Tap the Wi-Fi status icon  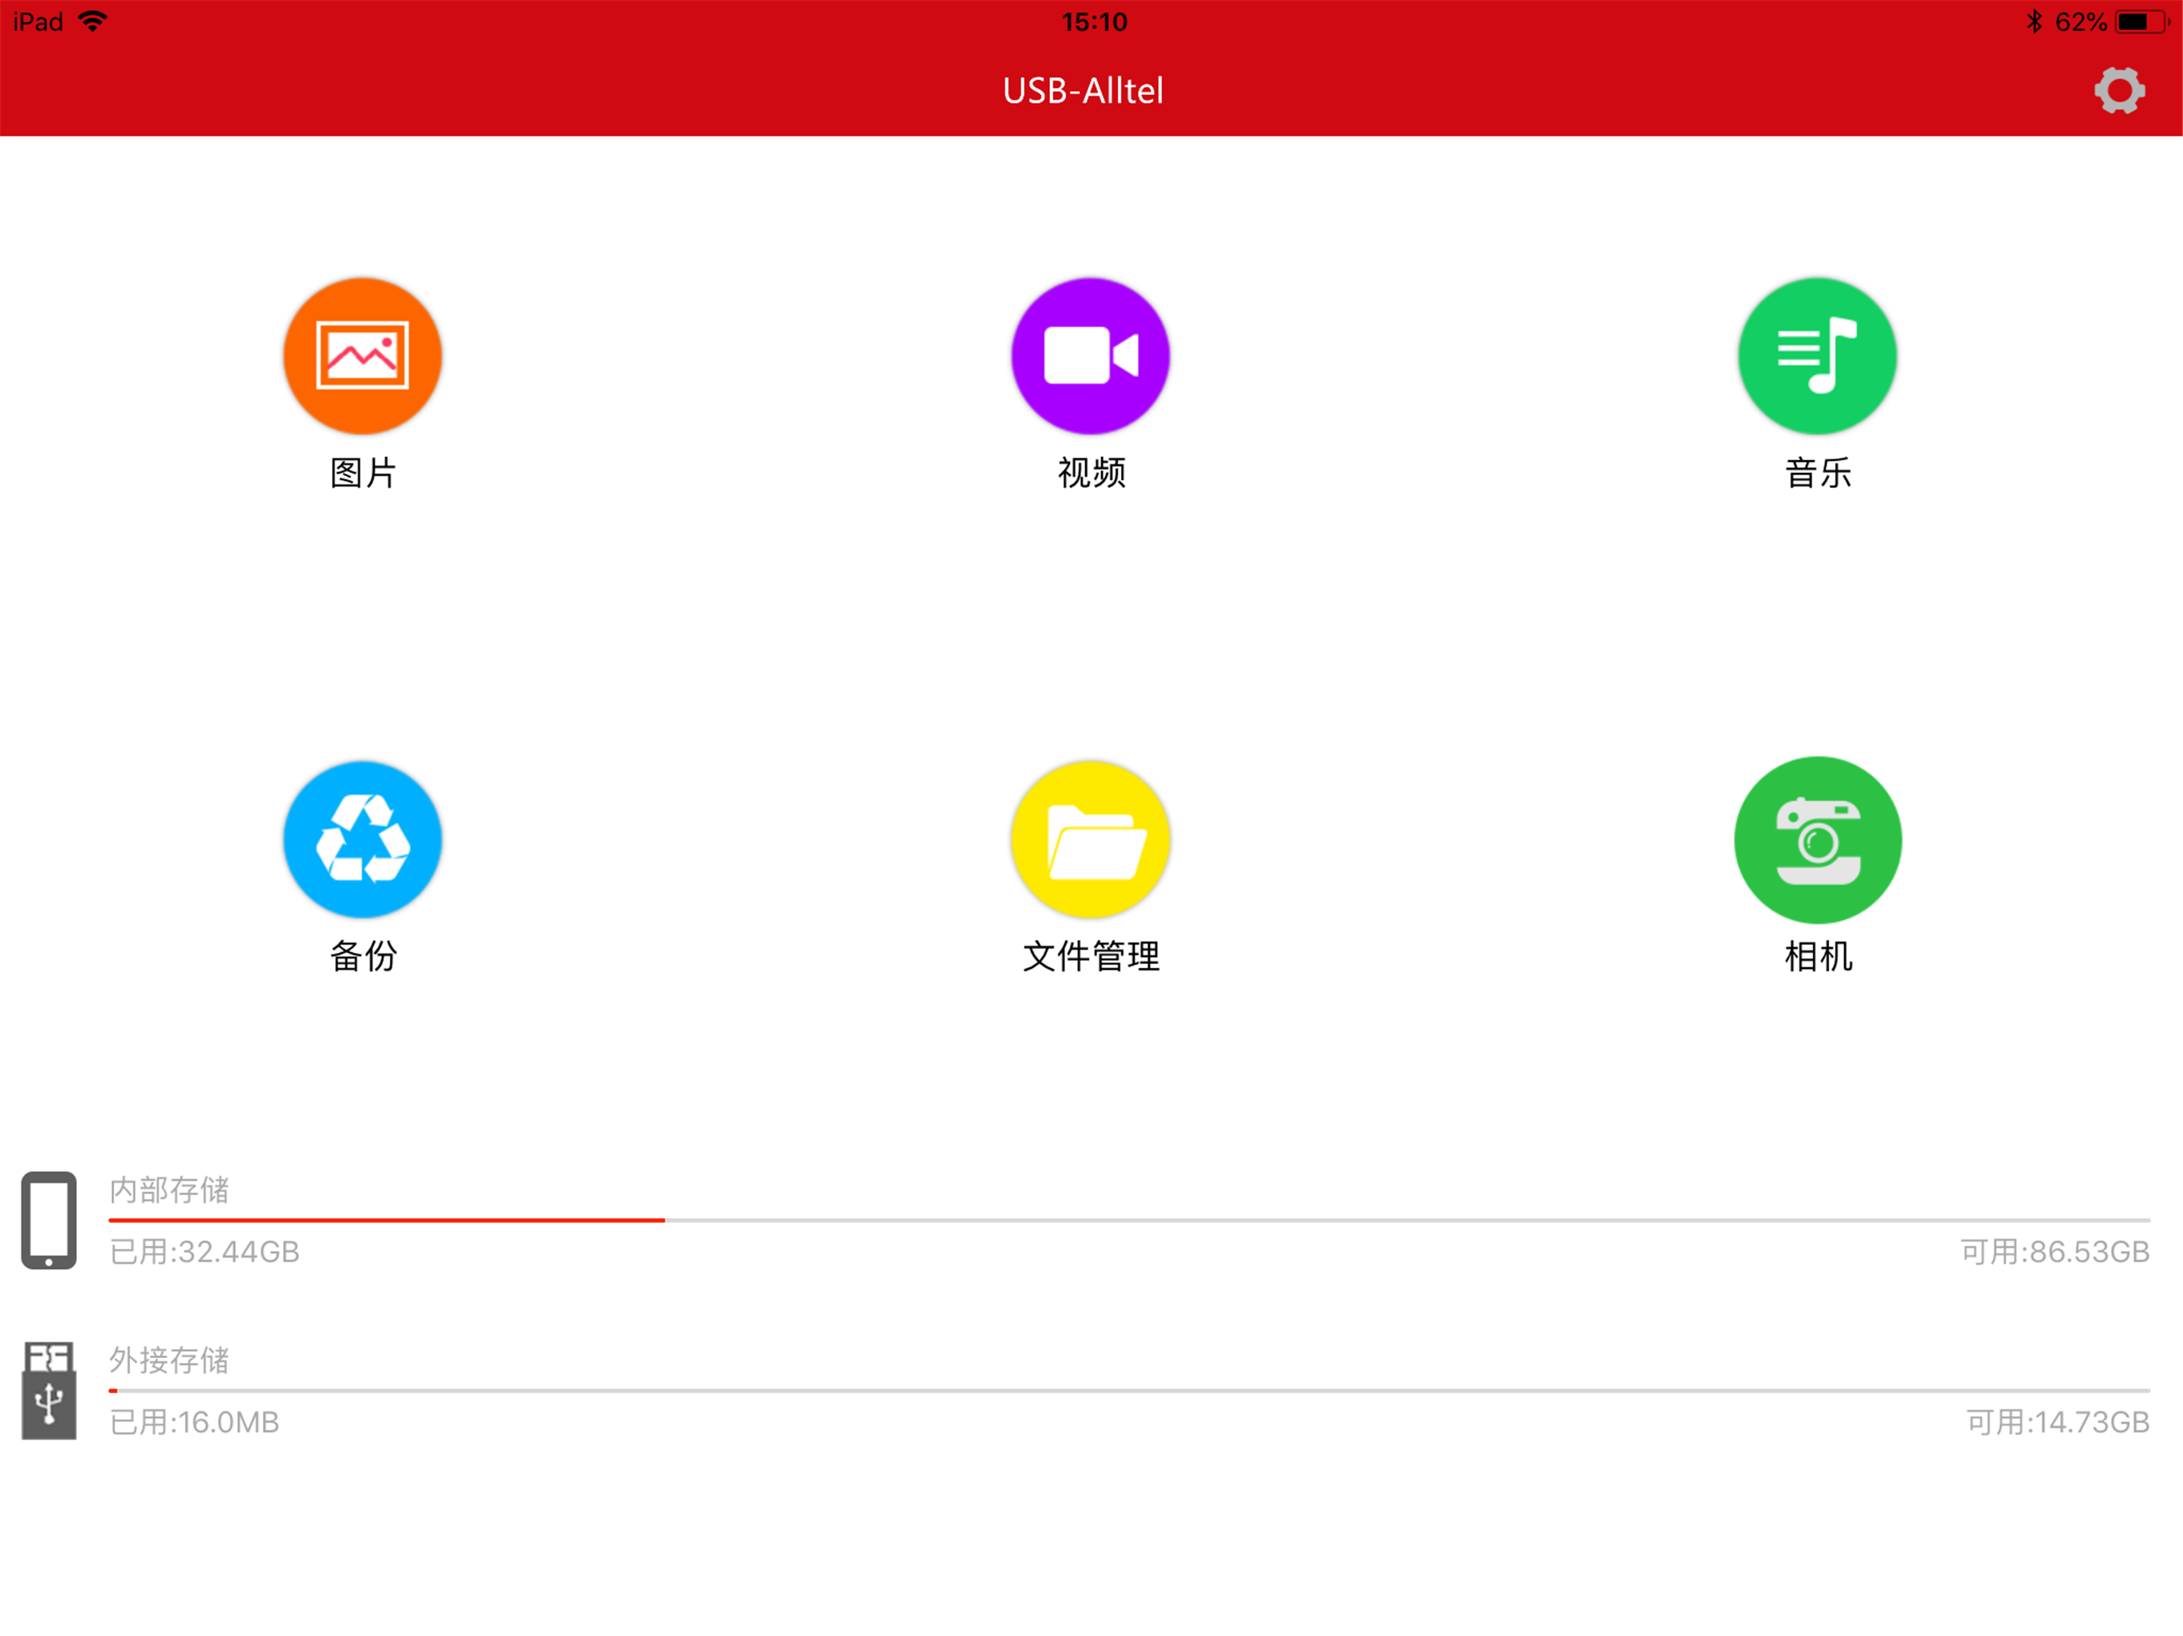pyautogui.click(x=92, y=21)
